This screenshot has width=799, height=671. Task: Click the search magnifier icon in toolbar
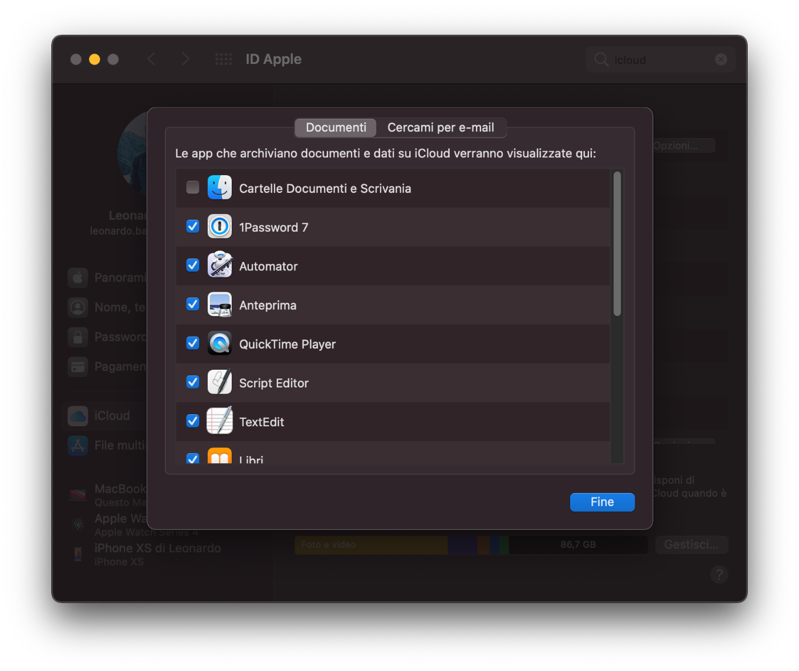pyautogui.click(x=601, y=59)
